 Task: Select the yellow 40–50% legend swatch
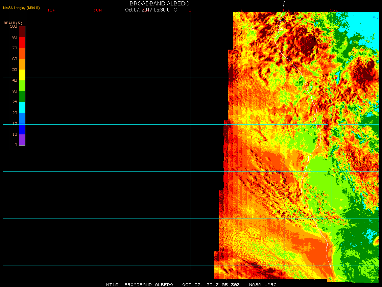coord(22,75)
